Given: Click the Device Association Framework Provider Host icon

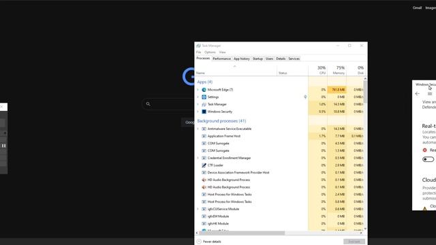Looking at the screenshot, I should coord(204,172).
